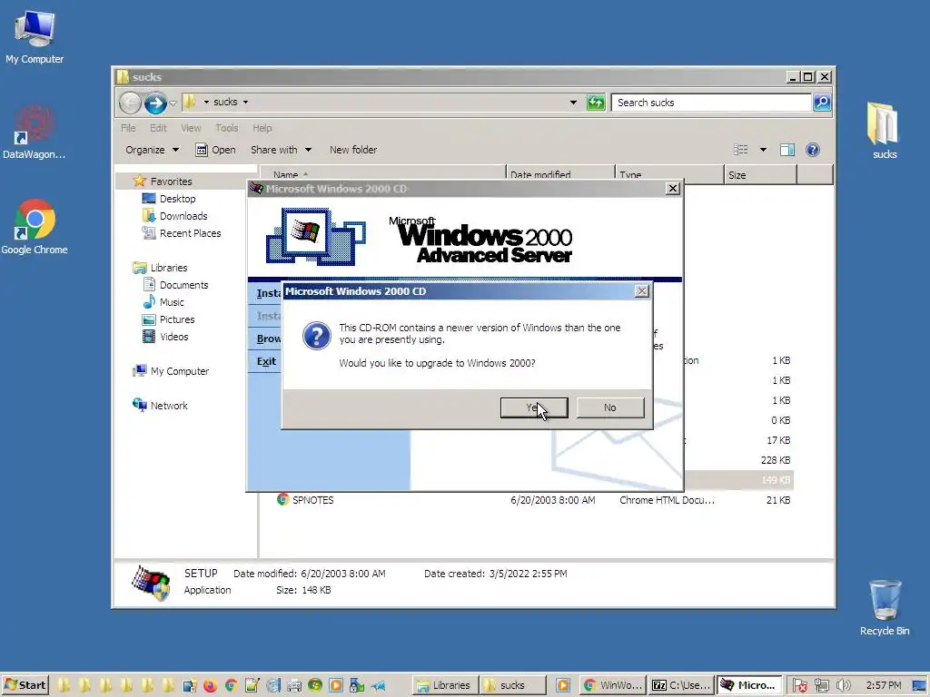Expand the Organize dropdown
This screenshot has width=930, height=697.
pos(152,150)
